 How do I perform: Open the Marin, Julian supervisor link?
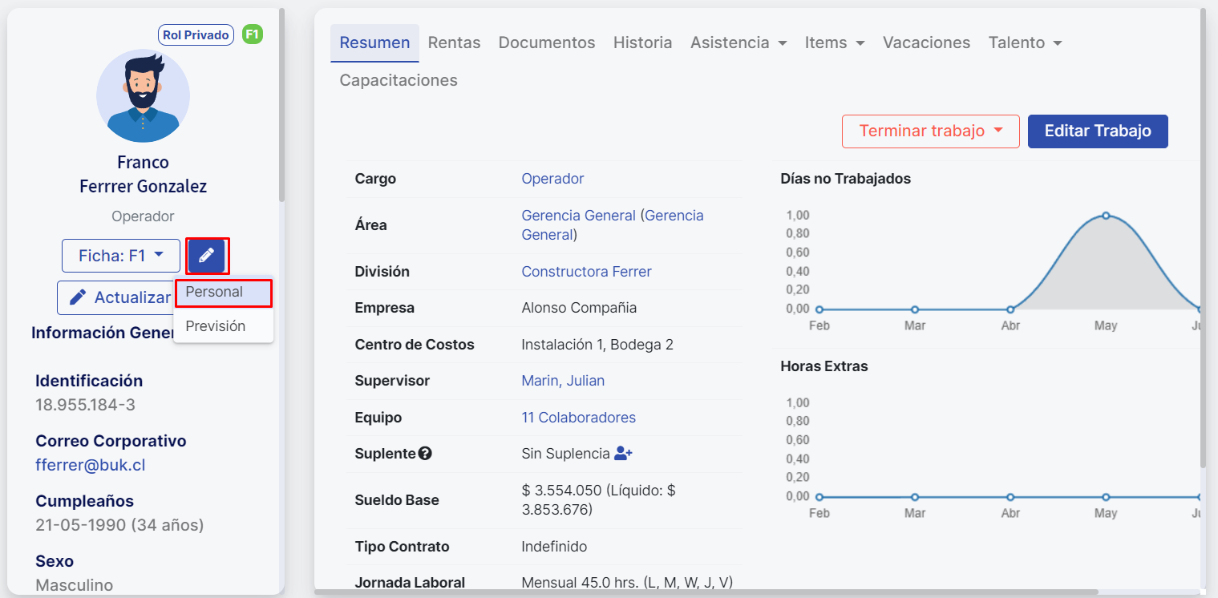tap(563, 381)
